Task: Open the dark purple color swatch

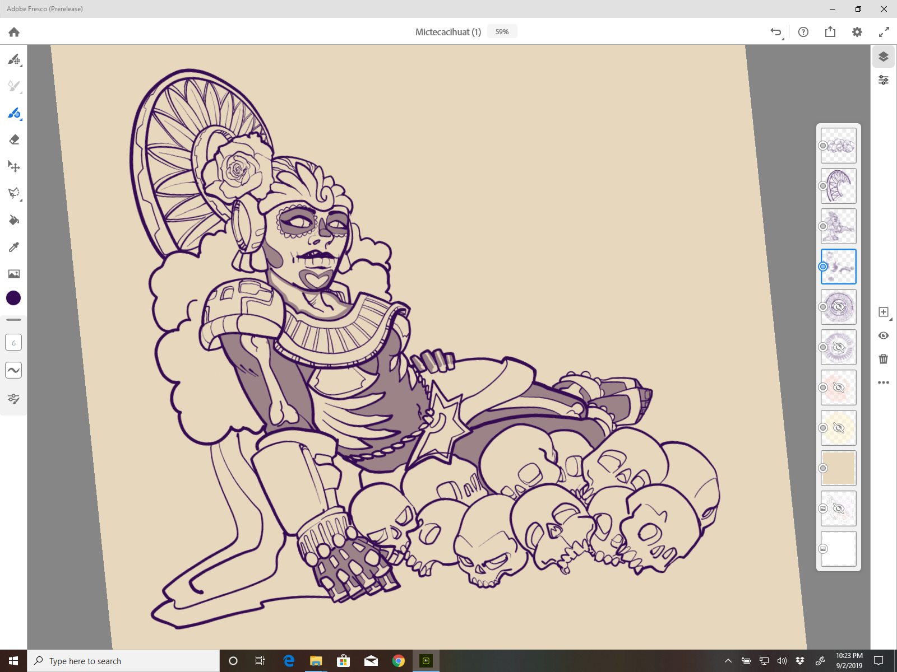Action: coord(13,298)
